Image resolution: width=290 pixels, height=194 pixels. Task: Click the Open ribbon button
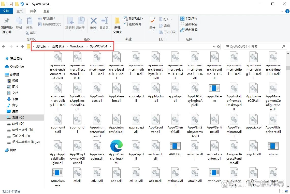point(166,19)
